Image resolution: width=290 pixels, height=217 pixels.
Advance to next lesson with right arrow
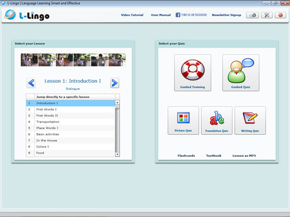tap(115, 83)
